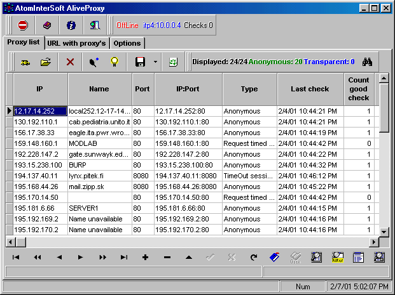Go to first record navigator button

pyautogui.click(x=16, y=257)
